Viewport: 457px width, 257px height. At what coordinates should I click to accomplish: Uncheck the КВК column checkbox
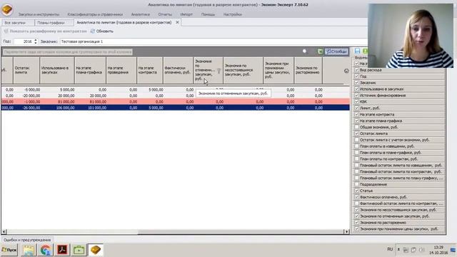[x=357, y=101]
